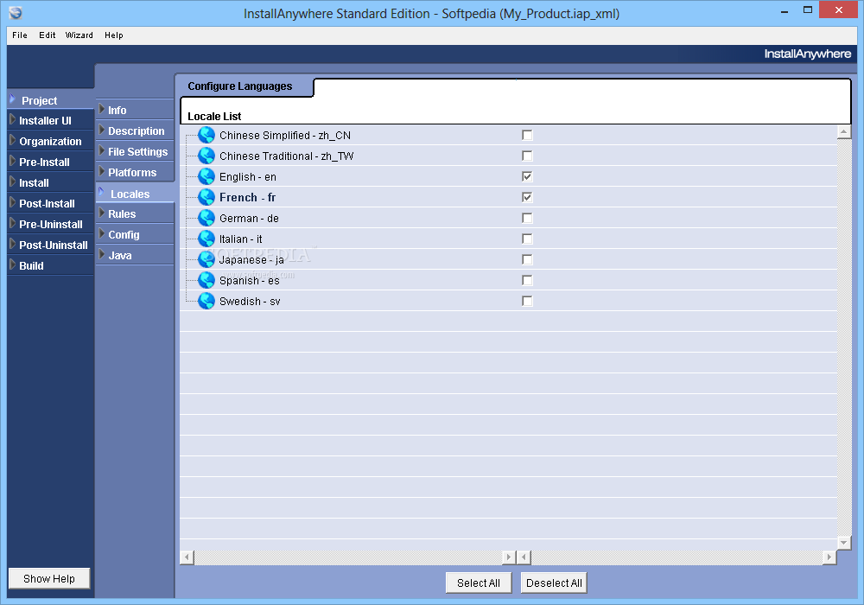Expand the Organization section arrow

[x=13, y=140]
